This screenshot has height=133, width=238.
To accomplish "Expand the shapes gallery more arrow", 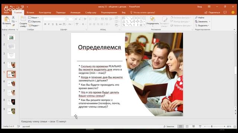I will [x=144, y=25].
